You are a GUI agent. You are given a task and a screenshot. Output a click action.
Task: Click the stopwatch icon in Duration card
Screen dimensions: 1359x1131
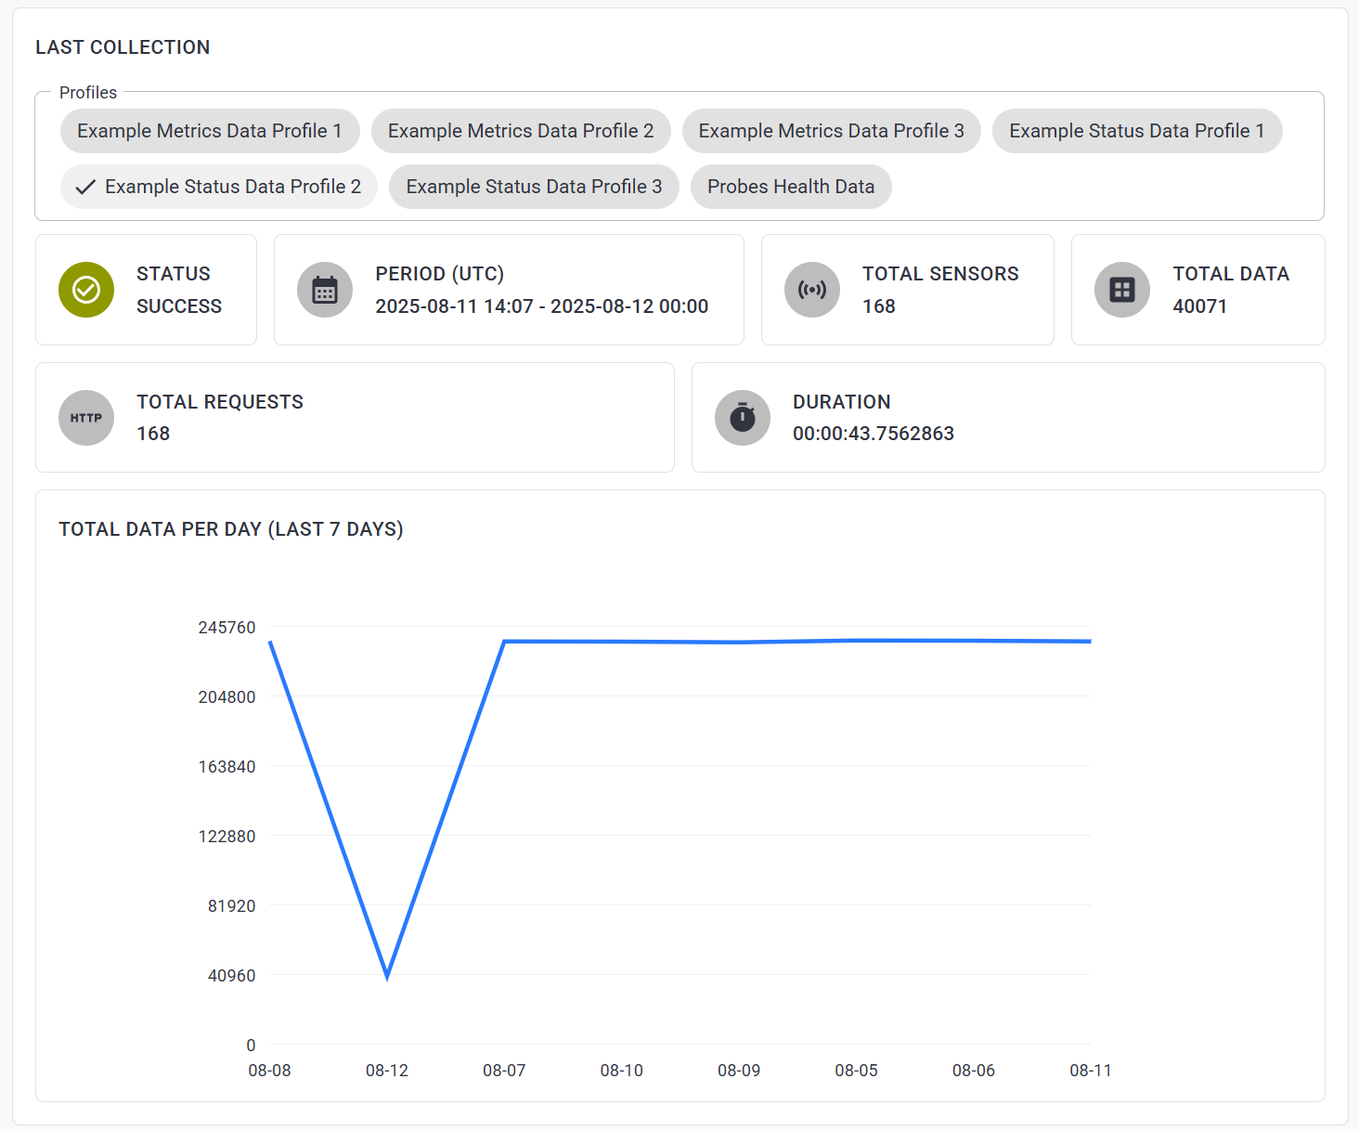pyautogui.click(x=743, y=418)
